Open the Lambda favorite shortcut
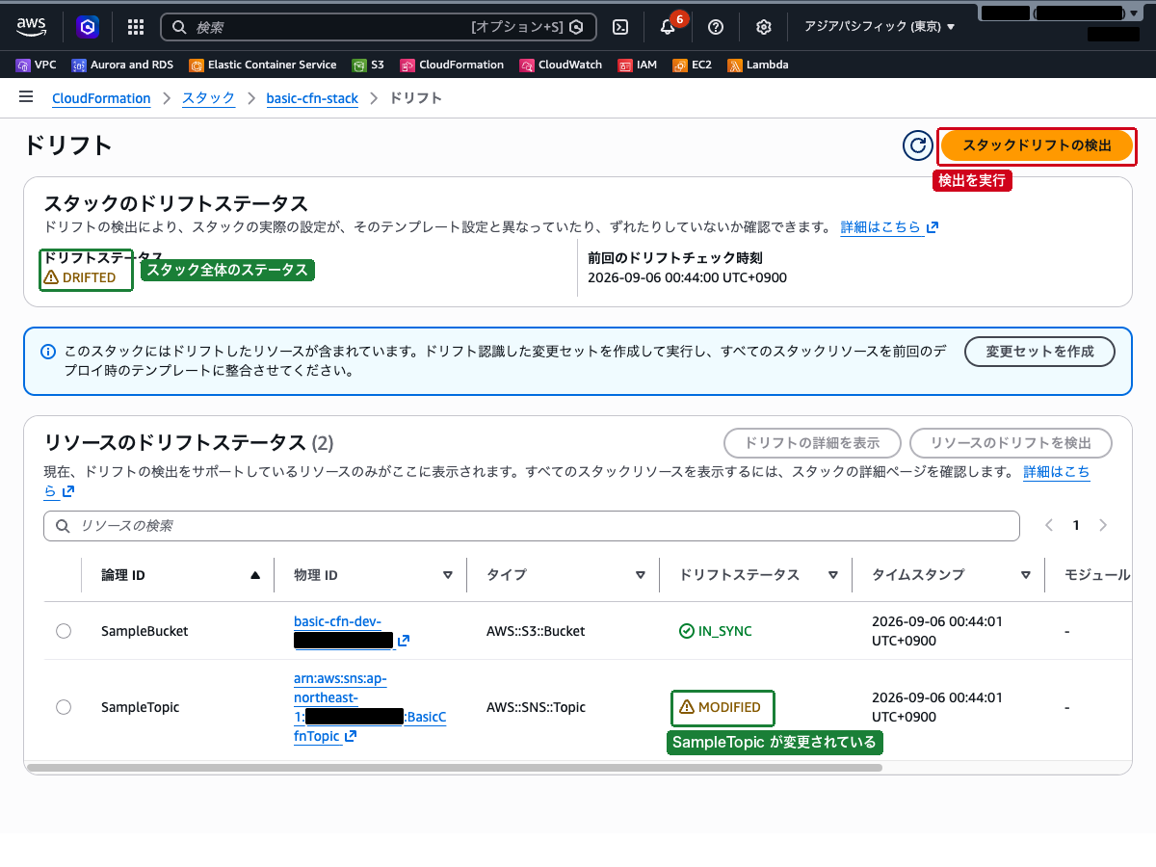The image size is (1156, 867). click(x=758, y=65)
